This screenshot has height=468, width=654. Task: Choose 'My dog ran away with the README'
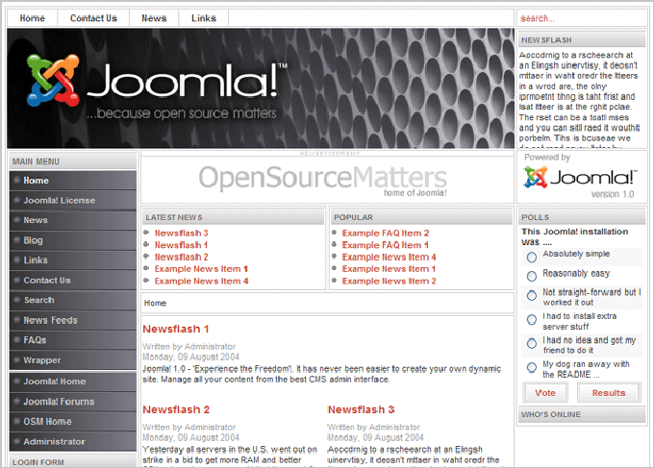tap(531, 367)
